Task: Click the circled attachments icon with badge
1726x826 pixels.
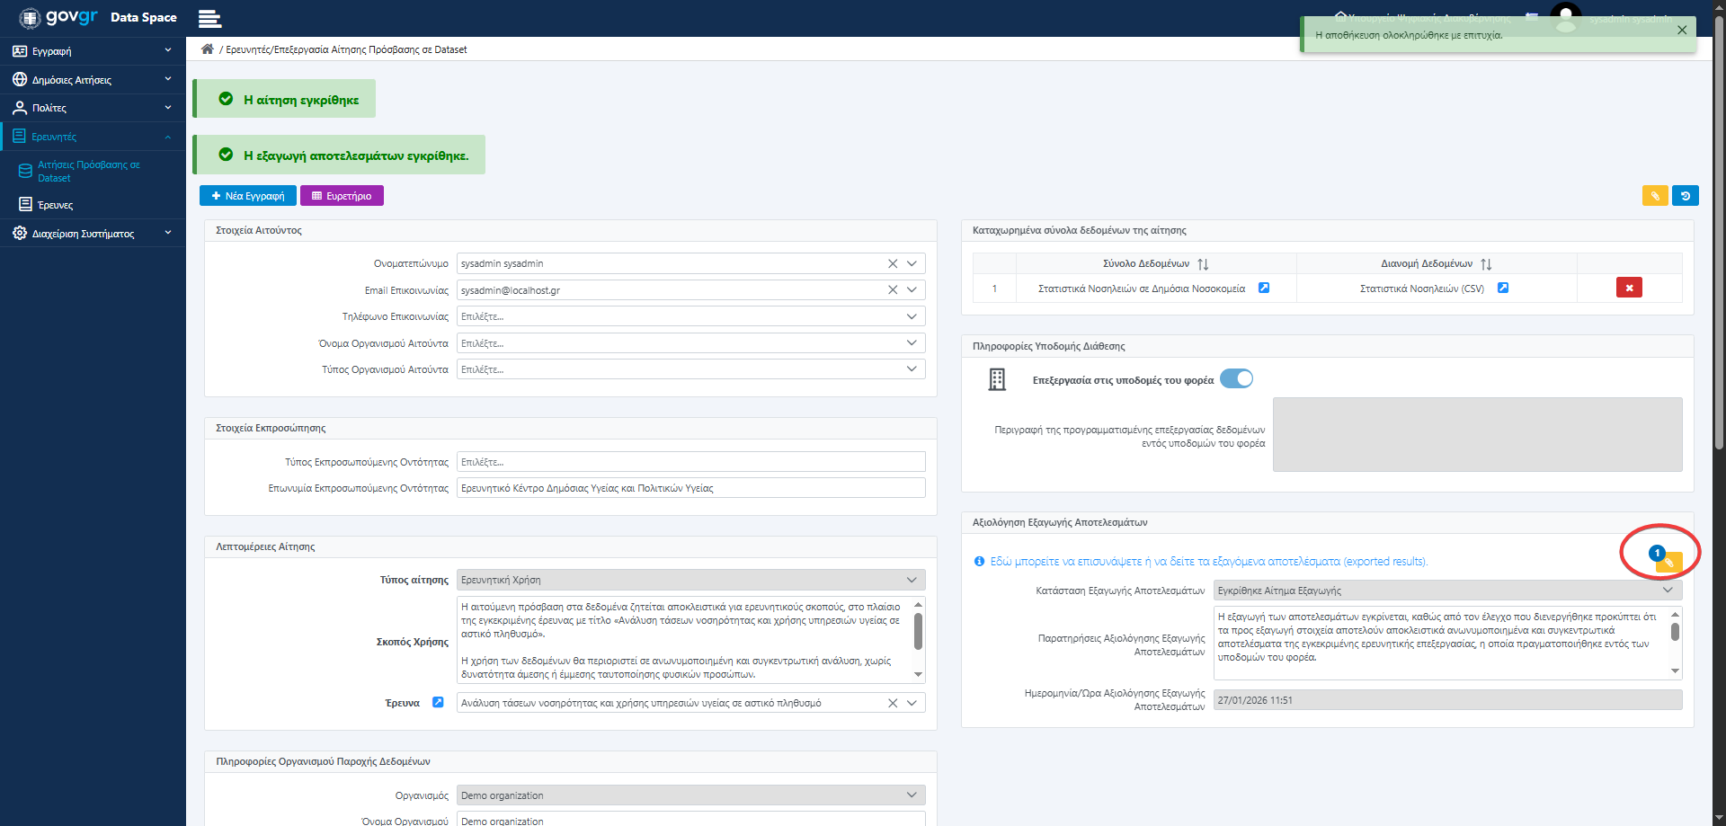Action: click(1668, 562)
